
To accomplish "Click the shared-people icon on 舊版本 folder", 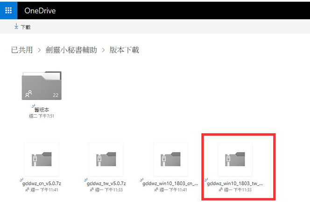I will click(x=29, y=94).
